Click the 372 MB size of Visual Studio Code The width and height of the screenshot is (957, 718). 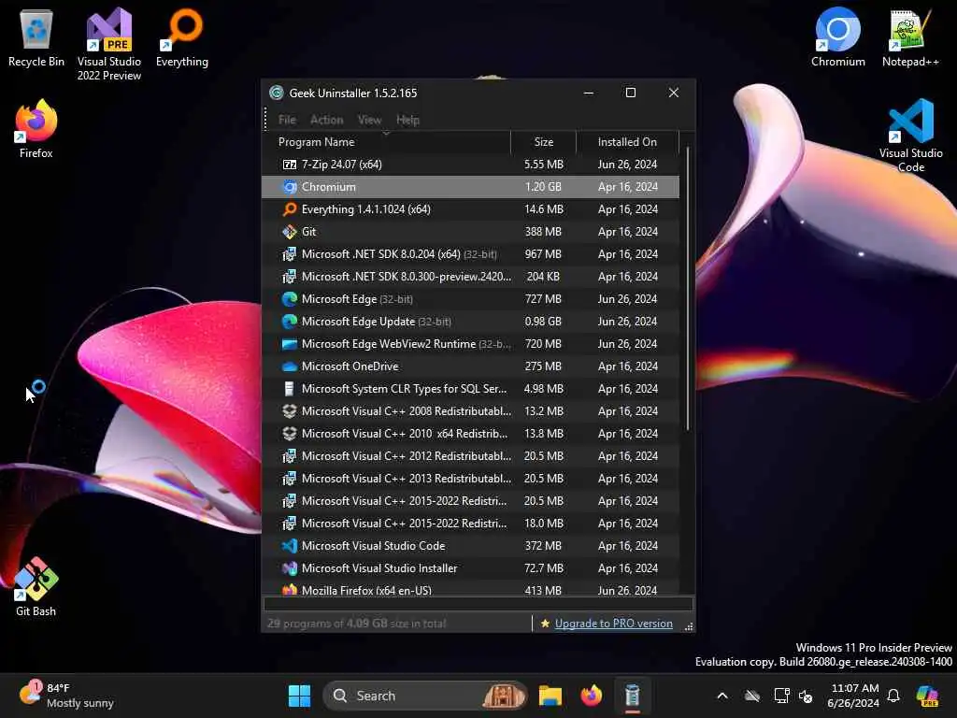click(x=543, y=546)
